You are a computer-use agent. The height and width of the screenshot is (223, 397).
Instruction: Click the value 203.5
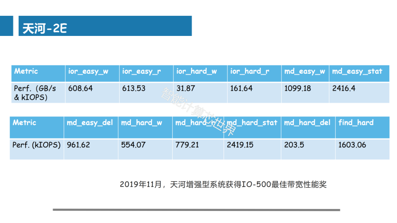(294, 145)
